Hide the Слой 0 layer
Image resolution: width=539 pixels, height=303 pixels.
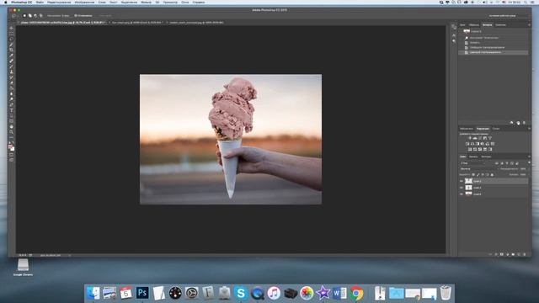[x=462, y=194]
